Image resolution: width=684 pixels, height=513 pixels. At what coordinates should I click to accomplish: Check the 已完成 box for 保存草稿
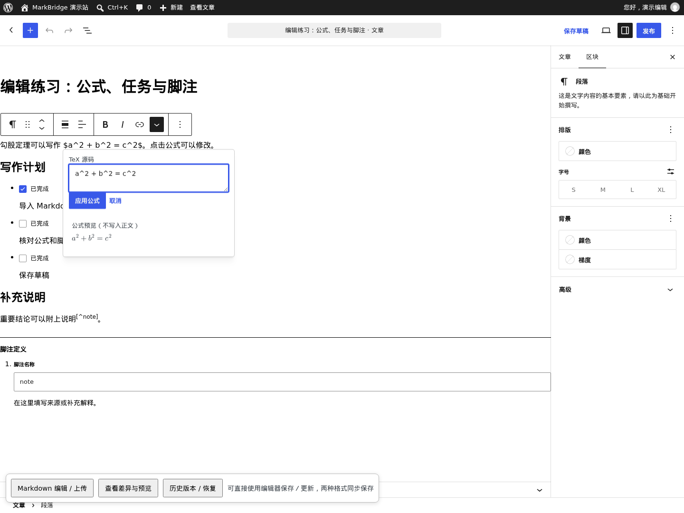pos(23,258)
